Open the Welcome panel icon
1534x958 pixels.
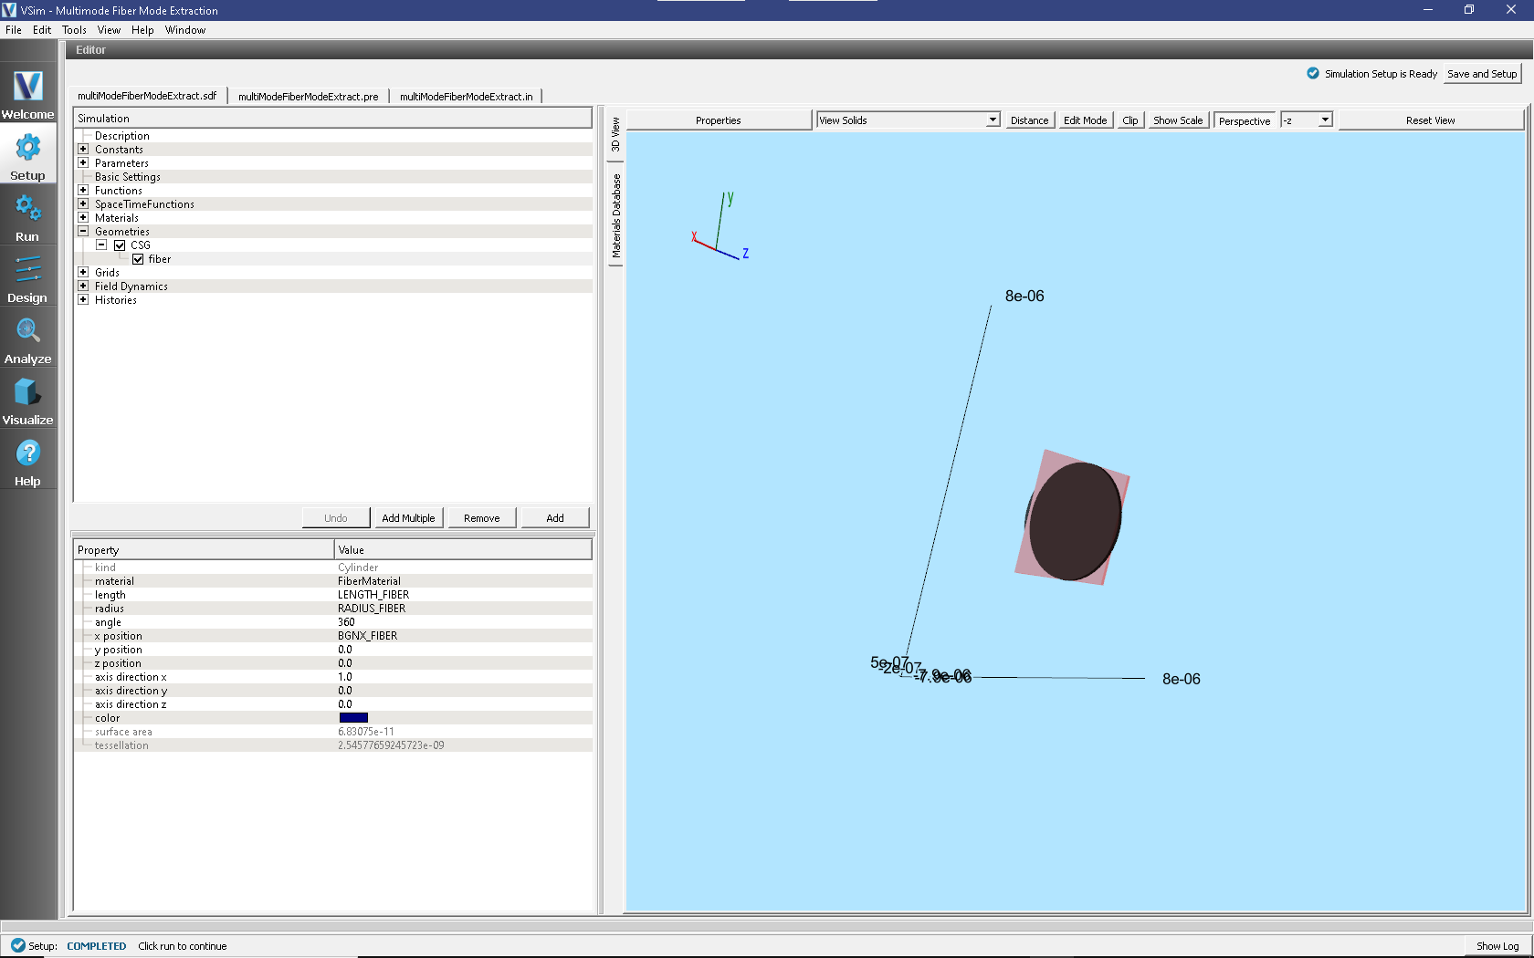(x=27, y=93)
